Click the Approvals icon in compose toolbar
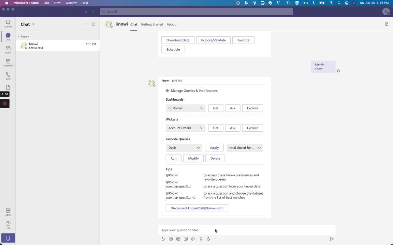393x245 pixels. pos(208,239)
